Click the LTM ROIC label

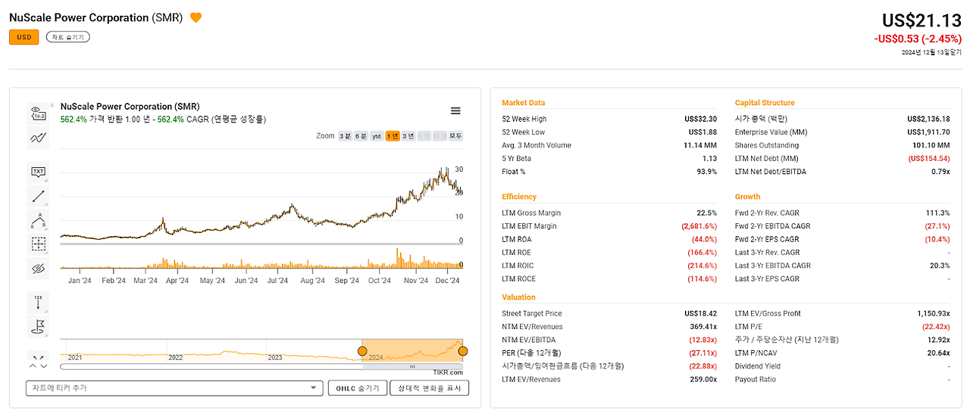pyautogui.click(x=519, y=265)
